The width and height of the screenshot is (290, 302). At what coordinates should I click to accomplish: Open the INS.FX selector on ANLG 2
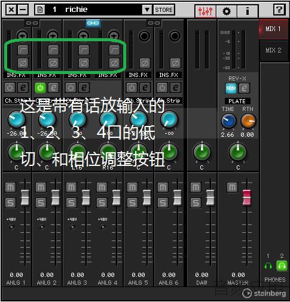point(47,75)
